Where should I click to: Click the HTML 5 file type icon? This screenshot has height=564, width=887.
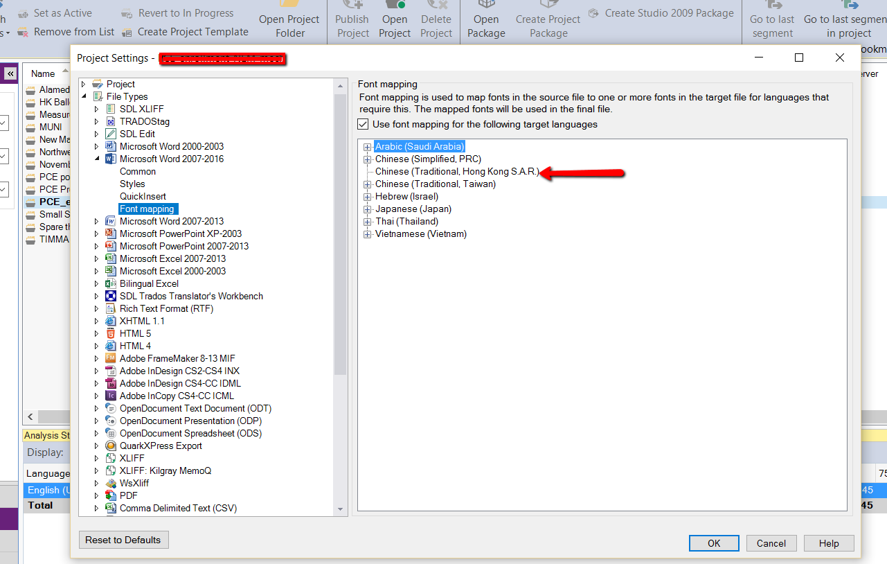110,333
